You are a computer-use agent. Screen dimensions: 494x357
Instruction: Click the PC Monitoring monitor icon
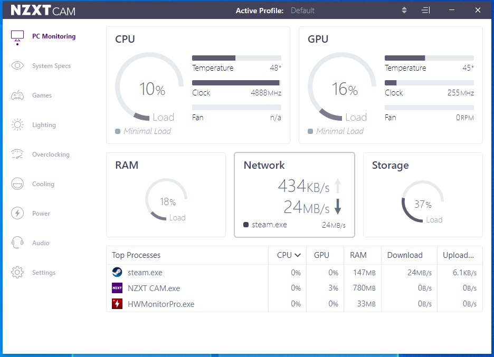[17, 36]
